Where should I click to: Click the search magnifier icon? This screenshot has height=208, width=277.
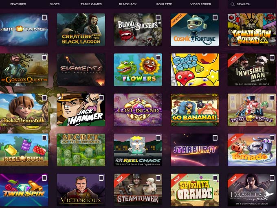pyautogui.click(x=233, y=4)
